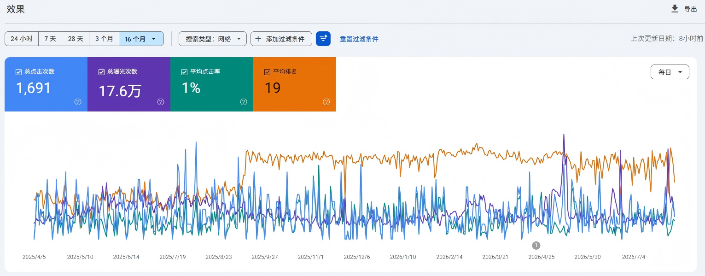Open the 每日 granularity dropdown
705x276 pixels.
click(x=670, y=72)
